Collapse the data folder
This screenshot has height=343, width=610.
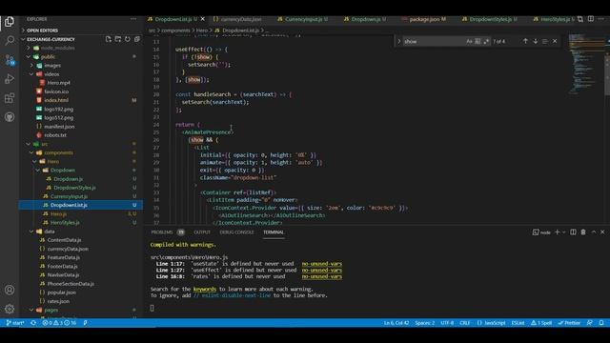pos(31,232)
